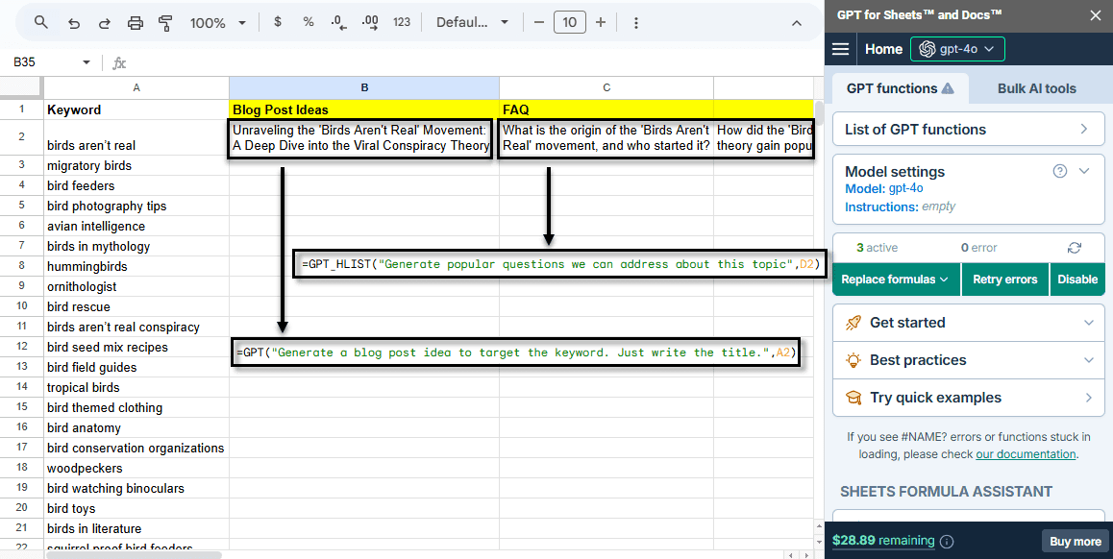Viewport: 1113px width, 559px height.
Task: Click the Best practices lightbulb icon
Action: pos(853,360)
